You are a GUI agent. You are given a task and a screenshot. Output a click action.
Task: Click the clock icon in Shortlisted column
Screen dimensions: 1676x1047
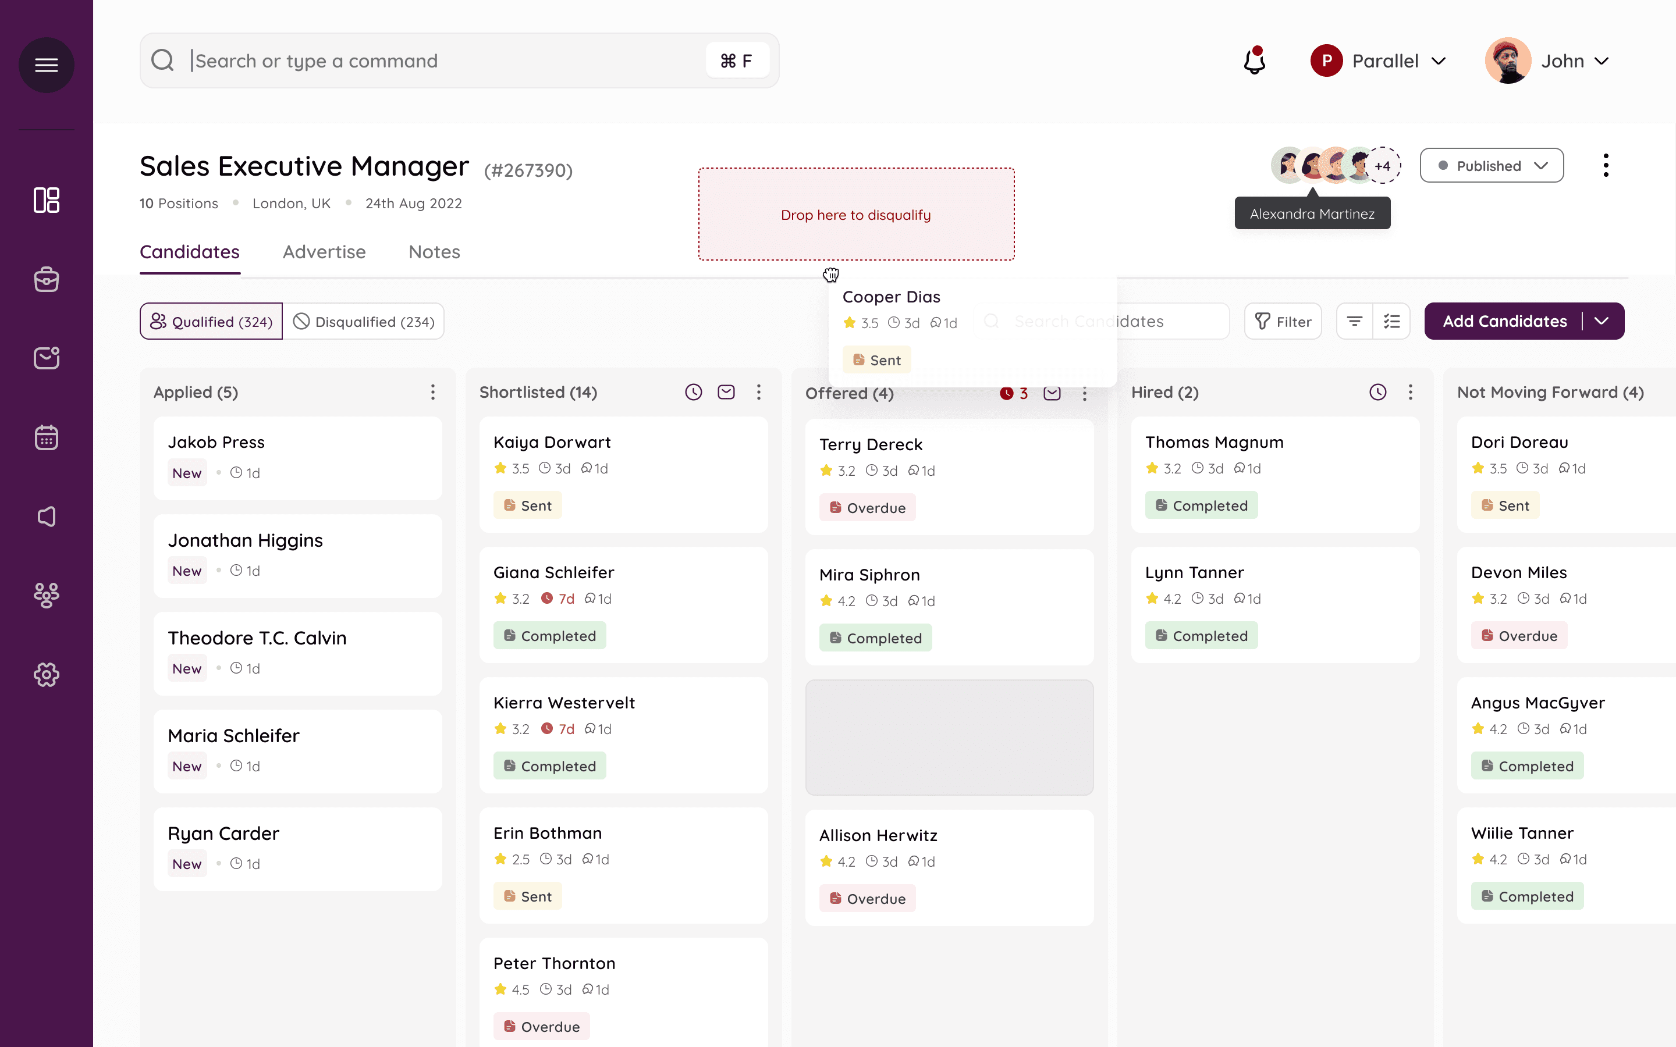pyautogui.click(x=693, y=393)
